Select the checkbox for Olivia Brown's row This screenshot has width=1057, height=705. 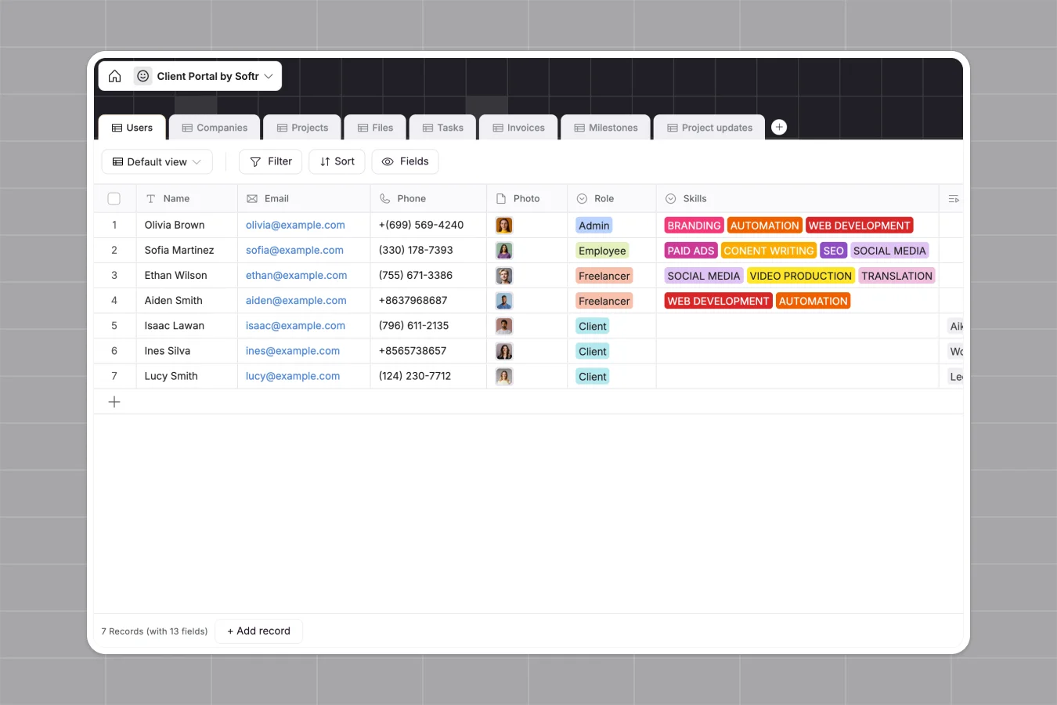[x=114, y=225]
